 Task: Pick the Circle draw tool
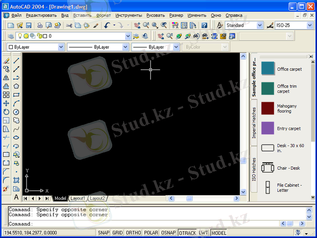click(x=16, y=112)
